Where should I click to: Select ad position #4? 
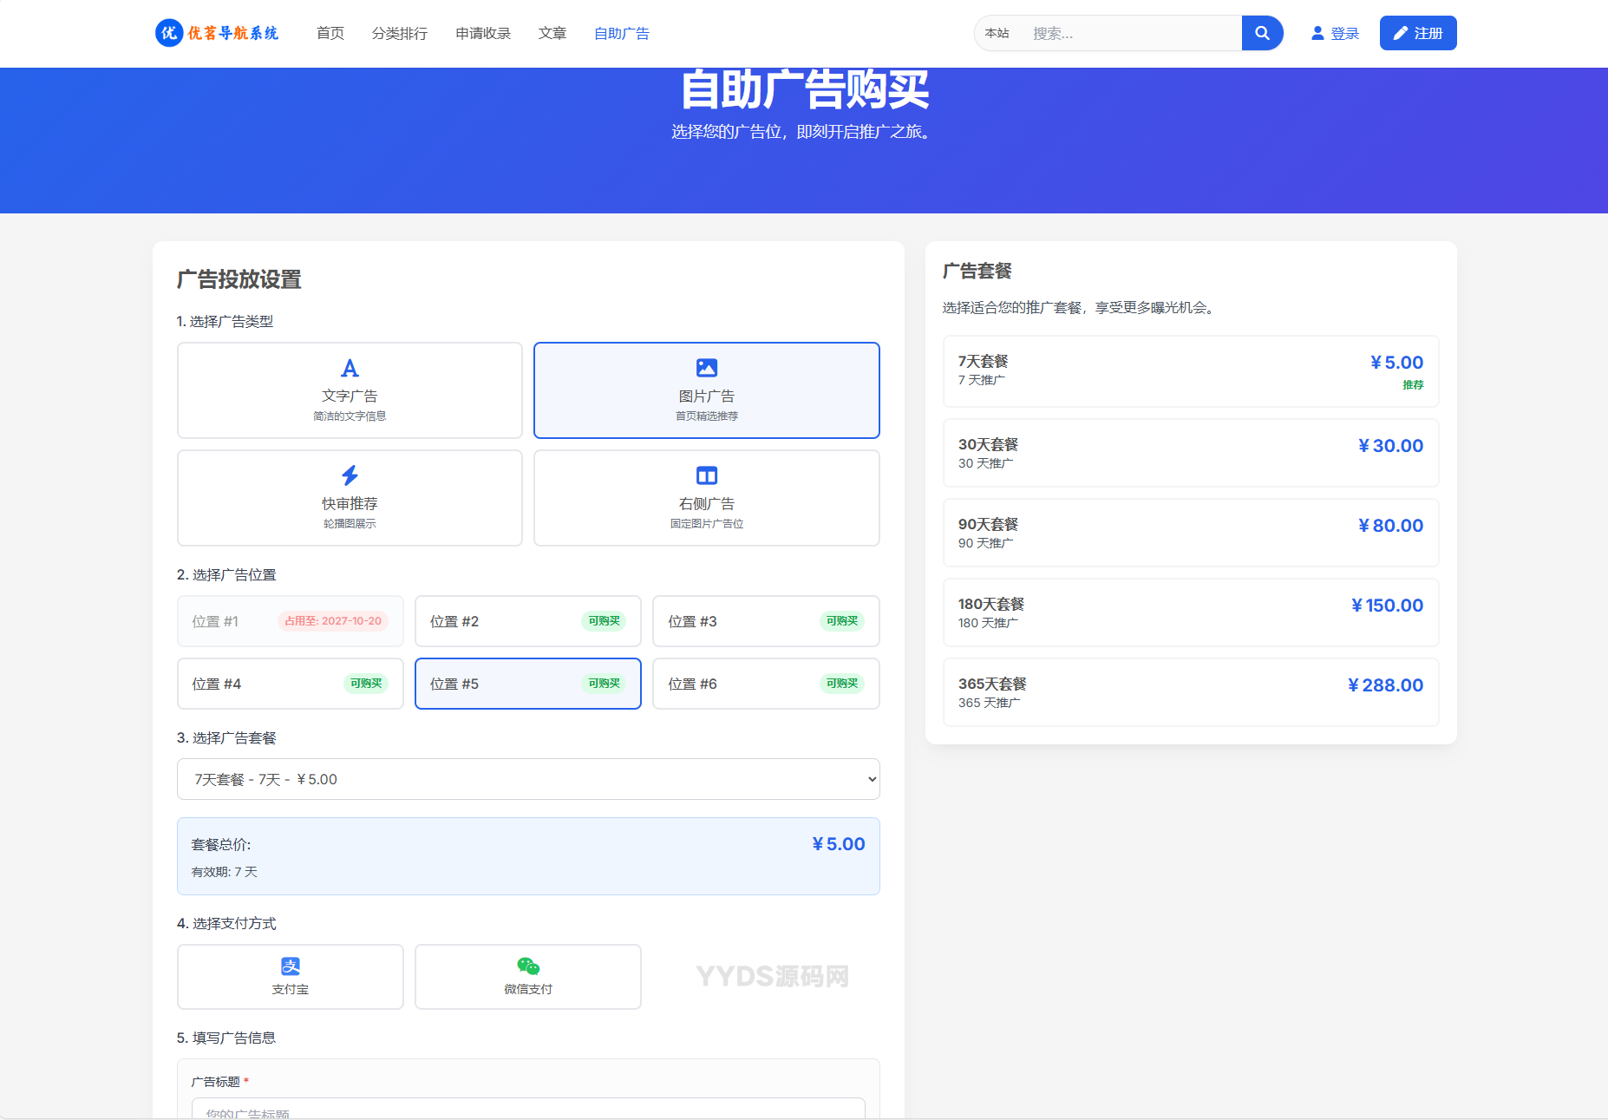pos(290,684)
